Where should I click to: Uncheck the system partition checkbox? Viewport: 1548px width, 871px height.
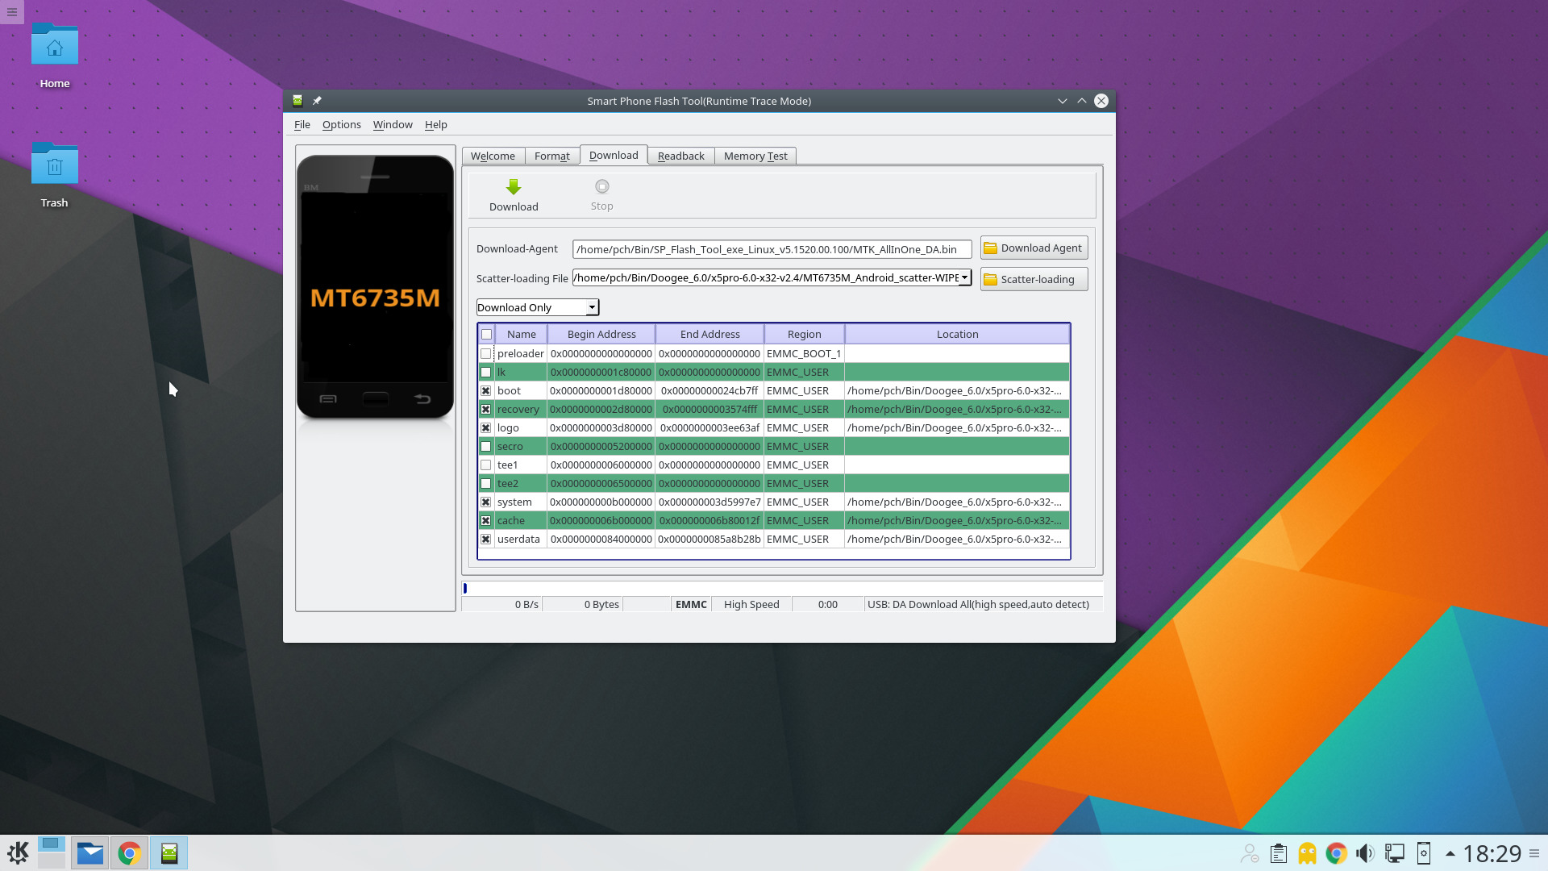[x=485, y=502]
